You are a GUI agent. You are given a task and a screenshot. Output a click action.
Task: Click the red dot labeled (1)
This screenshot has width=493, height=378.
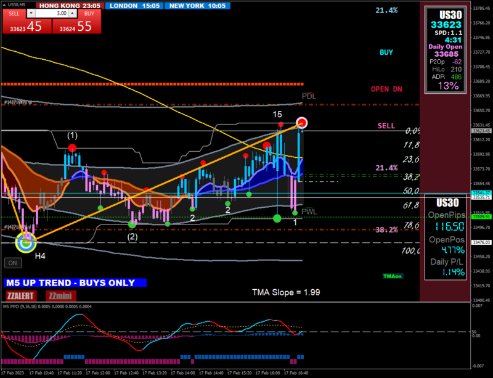72,148
